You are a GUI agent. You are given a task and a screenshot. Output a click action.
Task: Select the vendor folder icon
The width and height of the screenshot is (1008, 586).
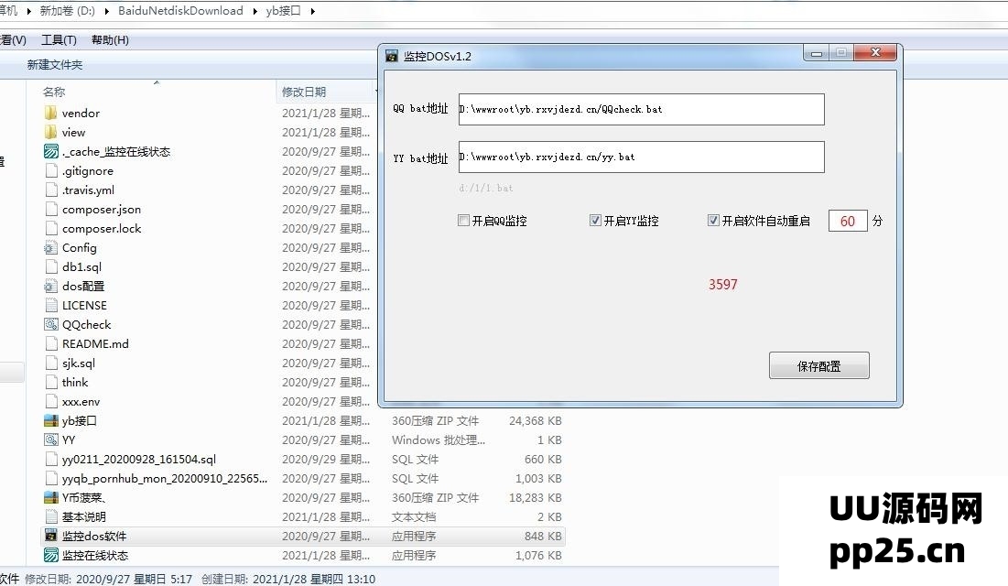tap(50, 114)
